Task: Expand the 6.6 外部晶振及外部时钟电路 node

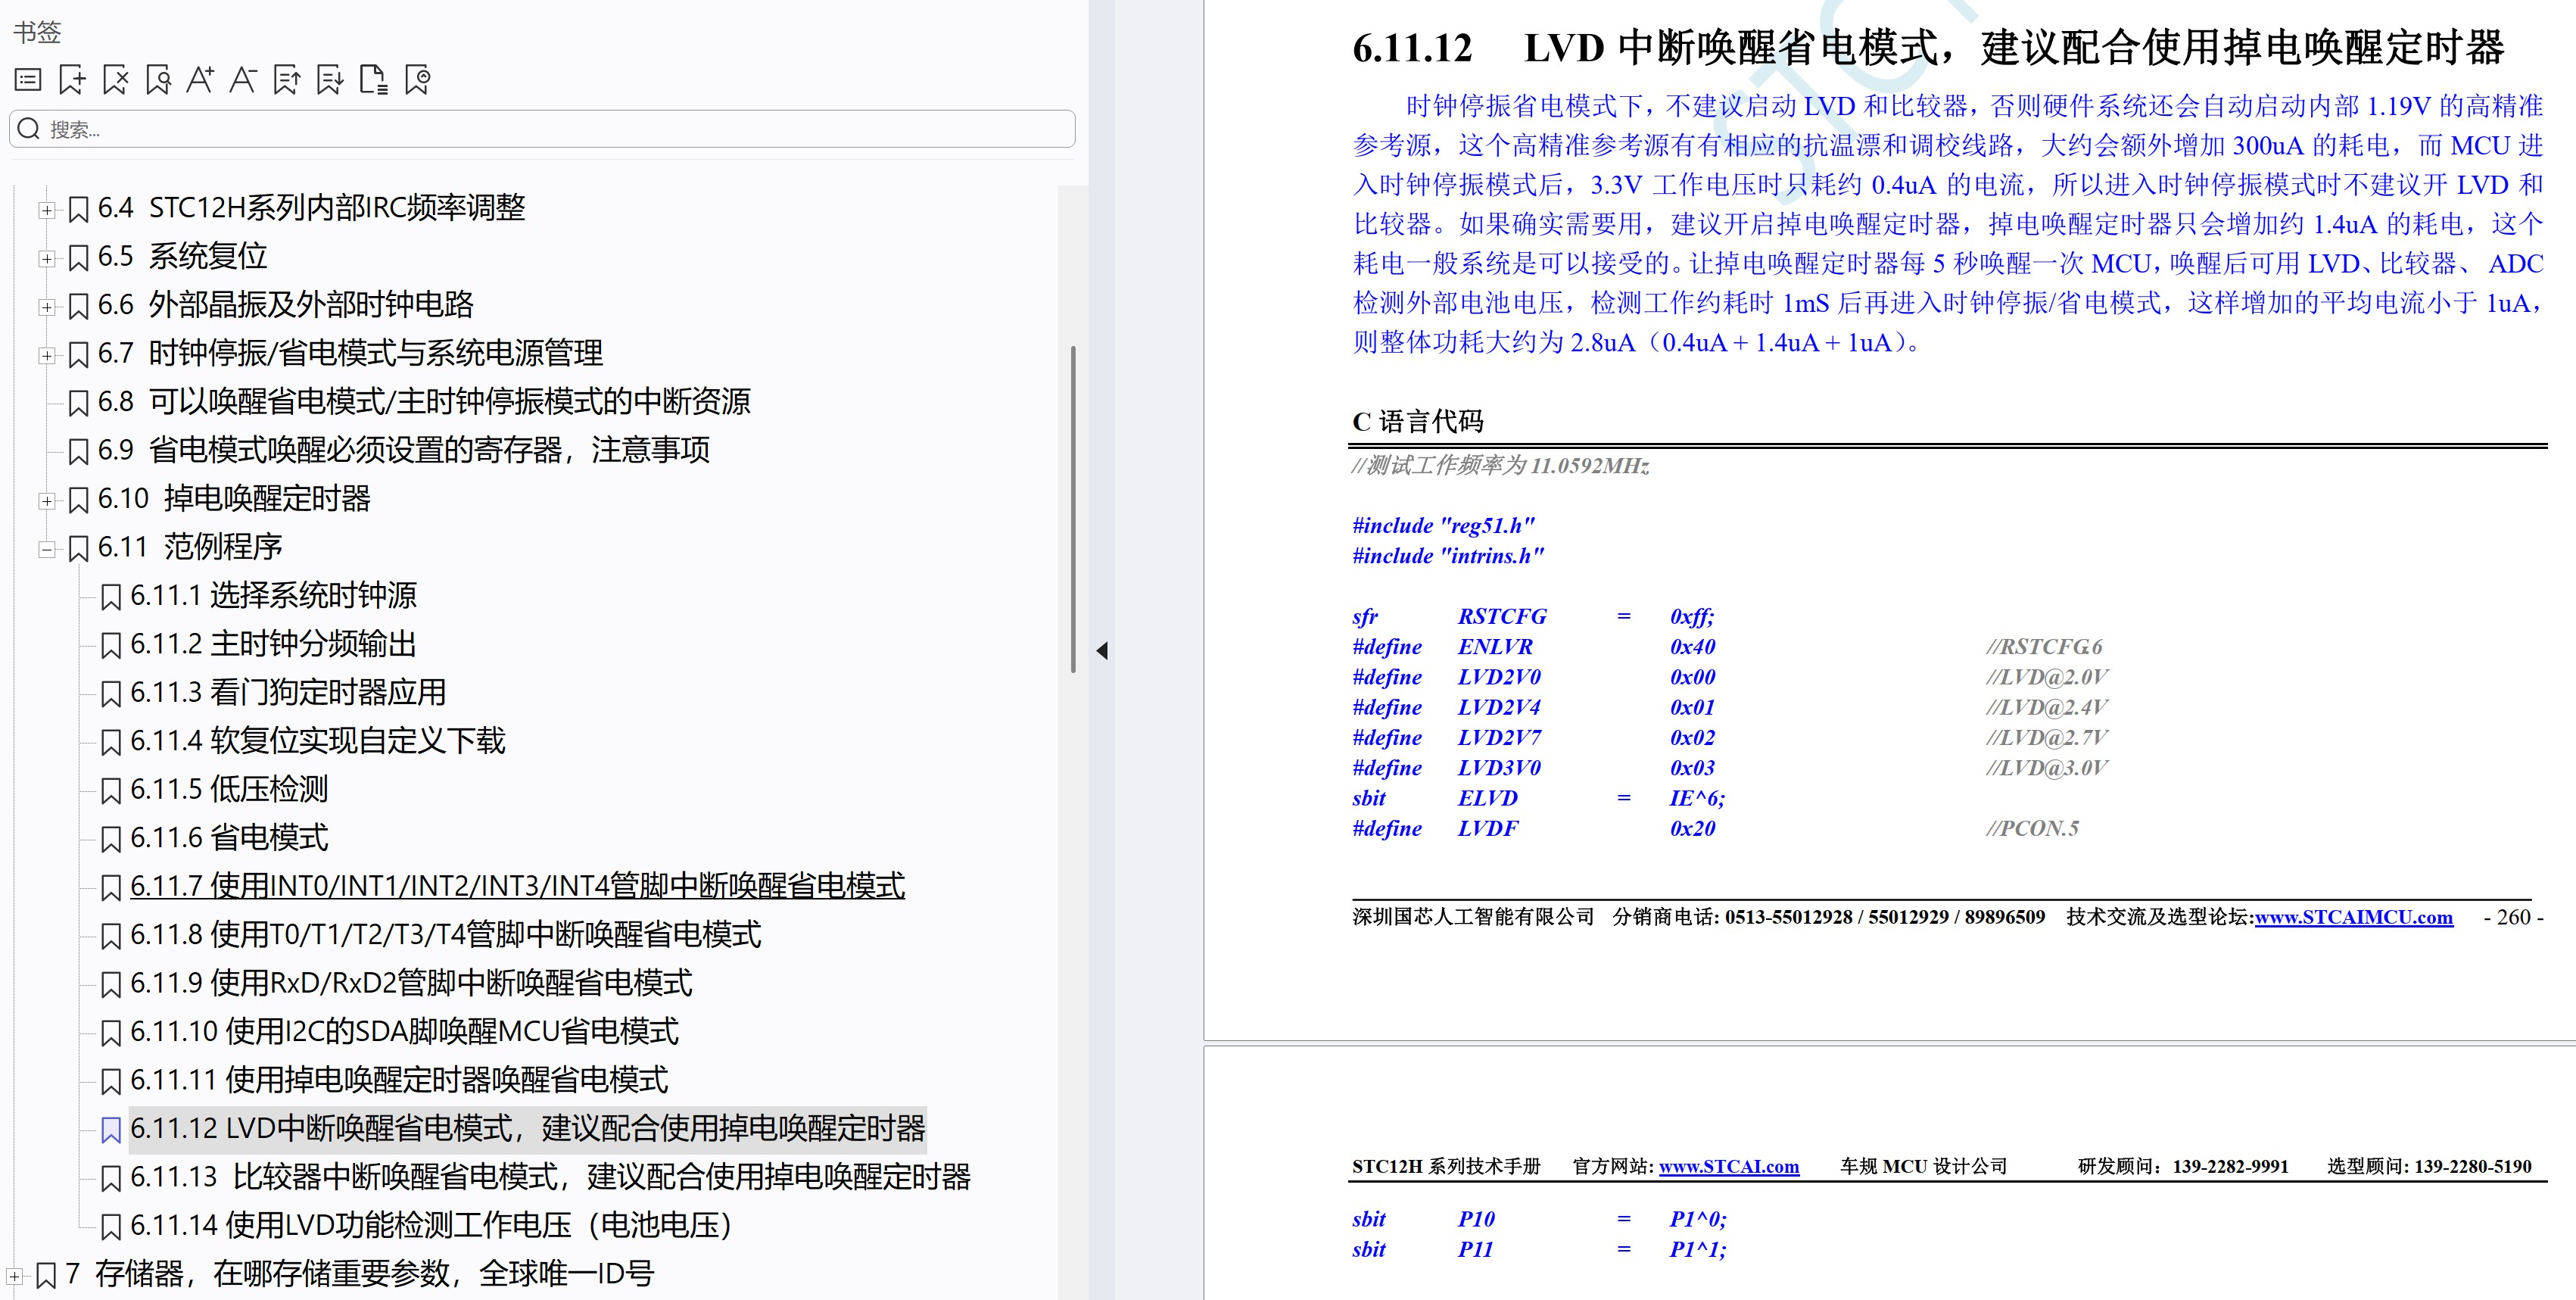Action: pyautogui.click(x=46, y=307)
